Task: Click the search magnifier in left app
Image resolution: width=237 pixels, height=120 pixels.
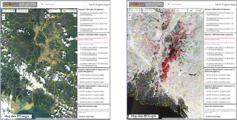Action: [x=42, y=4]
